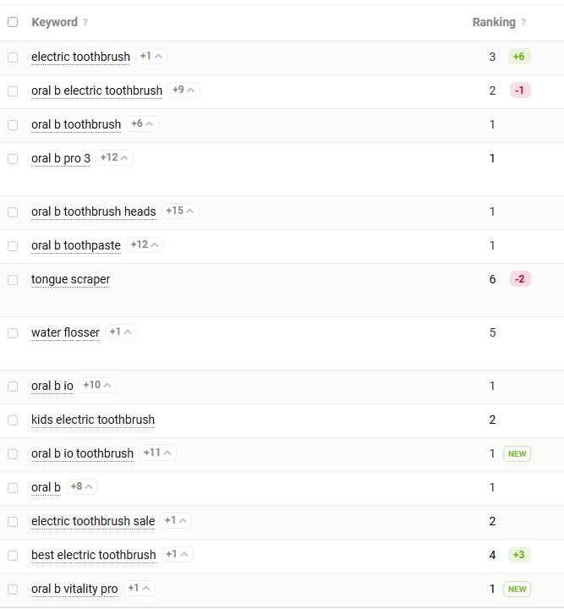
Task: Sort by the Keyword column header
Action: pyautogui.click(x=55, y=23)
